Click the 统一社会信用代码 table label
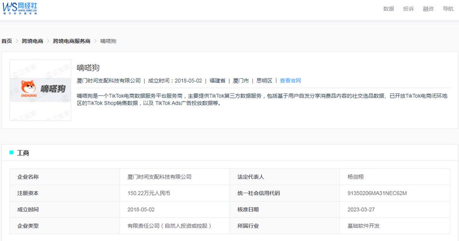The width and height of the screenshot is (459, 241). [x=259, y=193]
